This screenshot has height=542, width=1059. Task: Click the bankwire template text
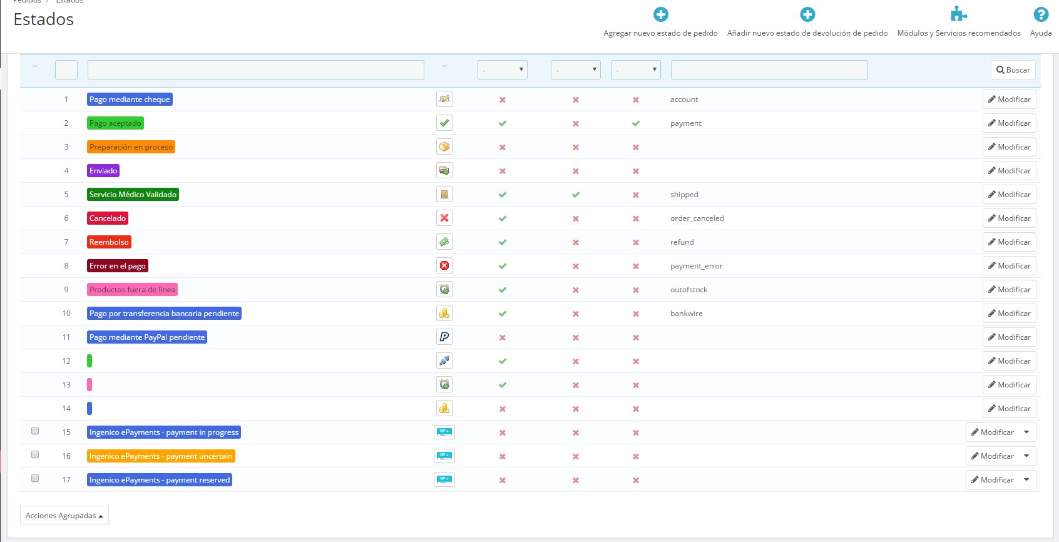(x=686, y=314)
